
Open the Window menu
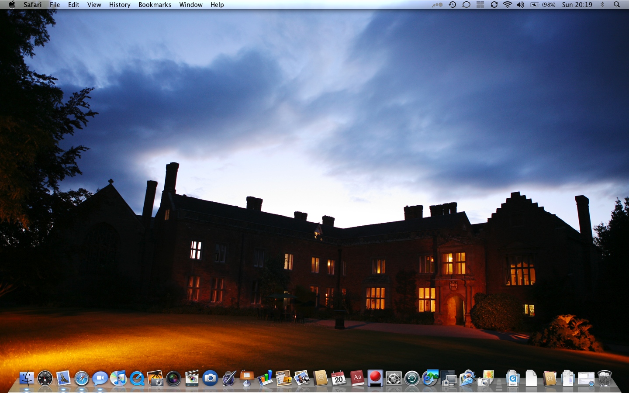[x=191, y=5]
